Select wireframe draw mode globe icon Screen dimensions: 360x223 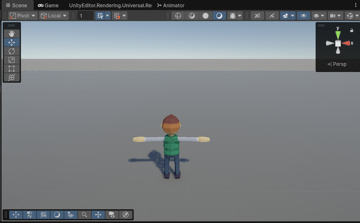click(178, 16)
